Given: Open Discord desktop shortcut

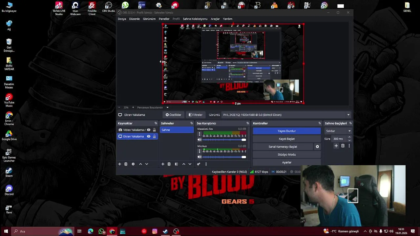Looking at the screenshot, I should tap(9, 190).
